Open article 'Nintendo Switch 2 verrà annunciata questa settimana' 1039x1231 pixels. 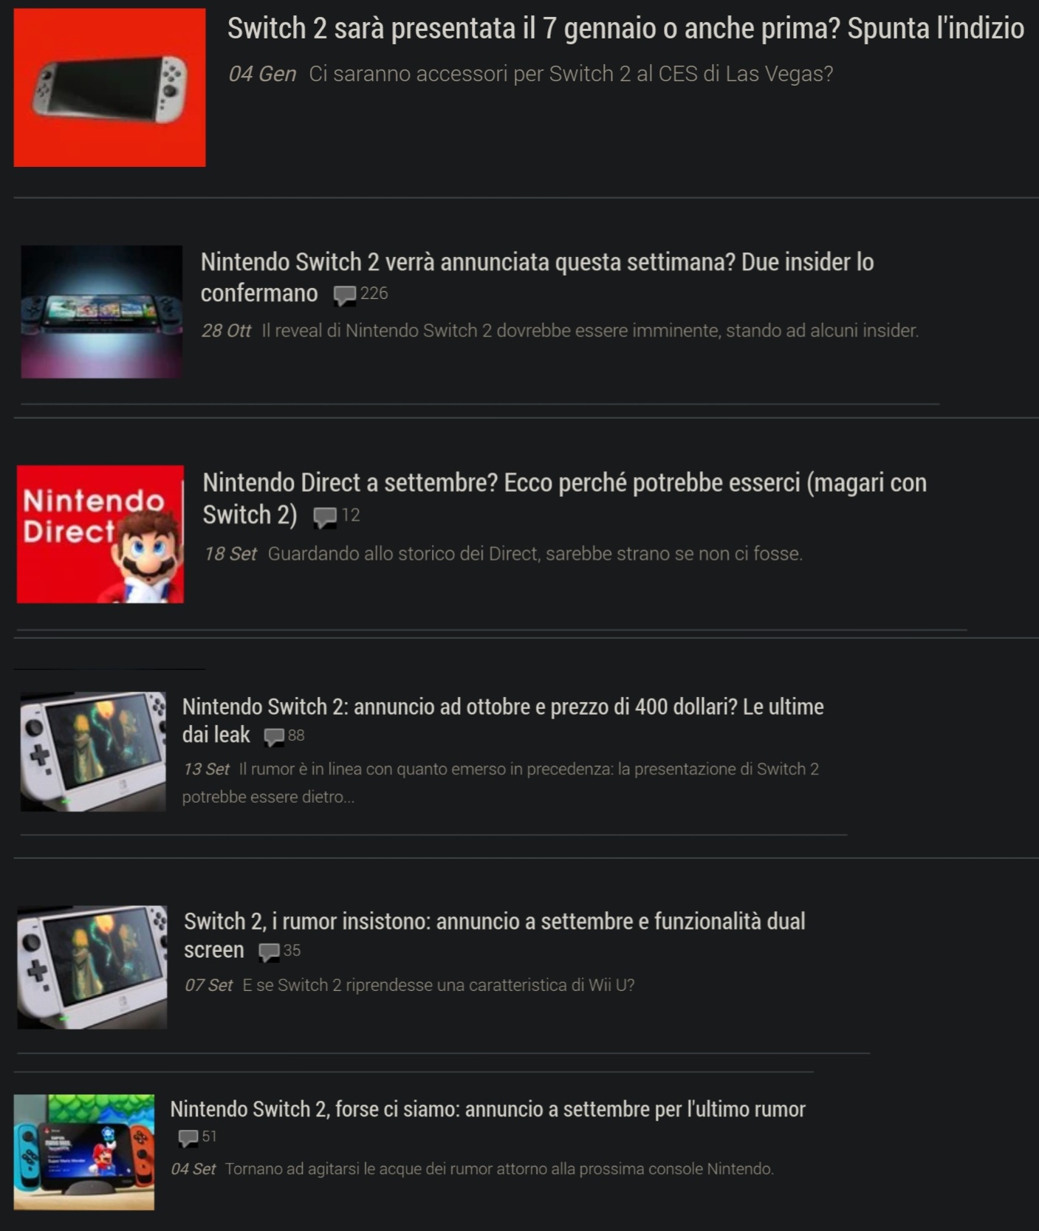coord(537,277)
